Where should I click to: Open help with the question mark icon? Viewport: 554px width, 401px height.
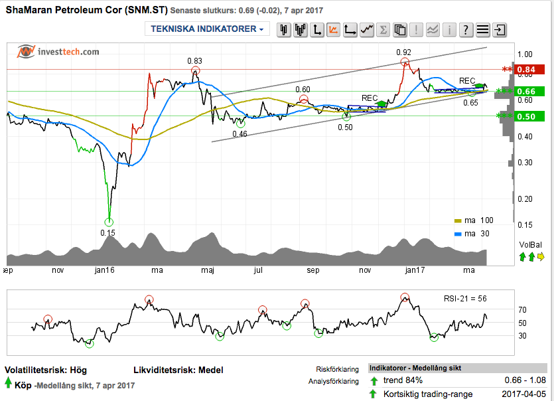point(466,30)
